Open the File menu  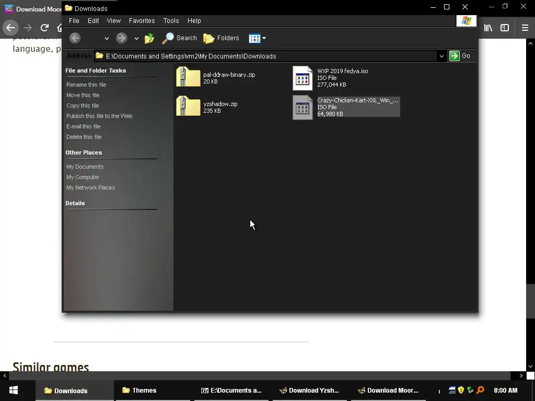74,21
